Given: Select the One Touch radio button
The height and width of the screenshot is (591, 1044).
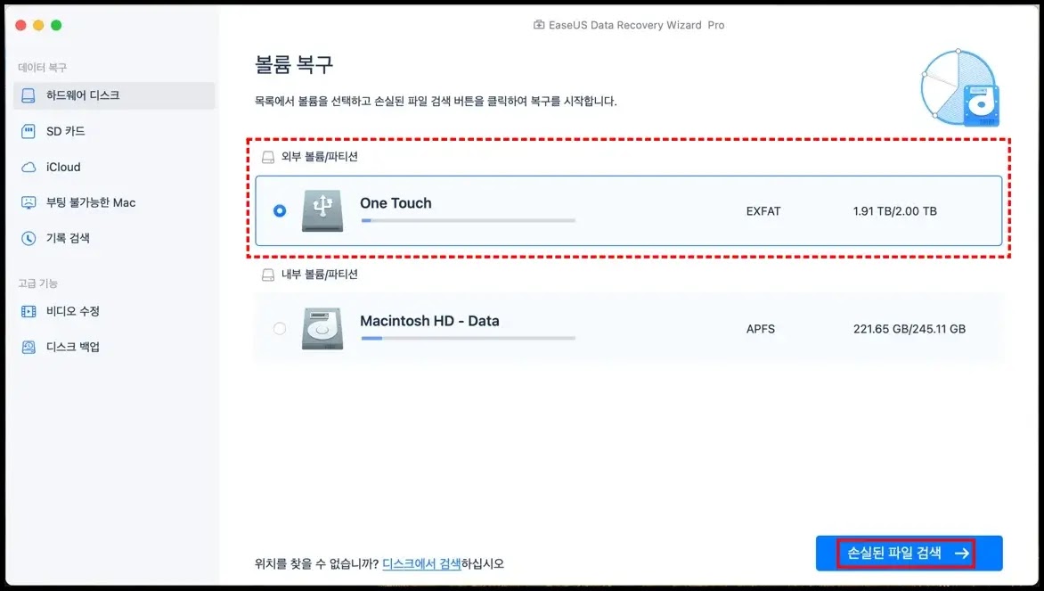Looking at the screenshot, I should point(280,210).
